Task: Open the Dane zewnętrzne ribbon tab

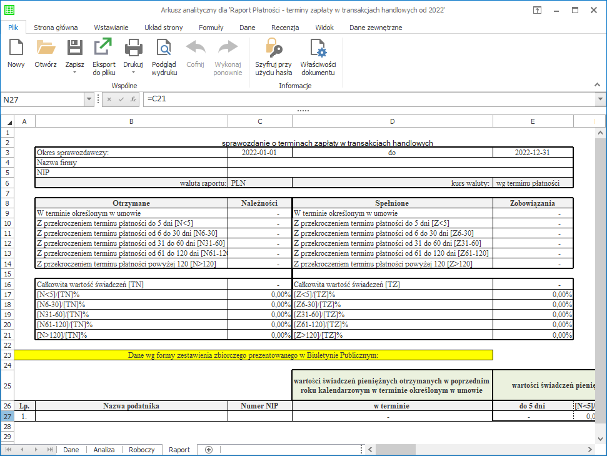Action: [376, 28]
